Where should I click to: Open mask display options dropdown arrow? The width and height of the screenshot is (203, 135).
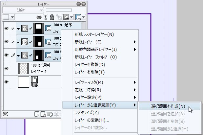pos(71,17)
